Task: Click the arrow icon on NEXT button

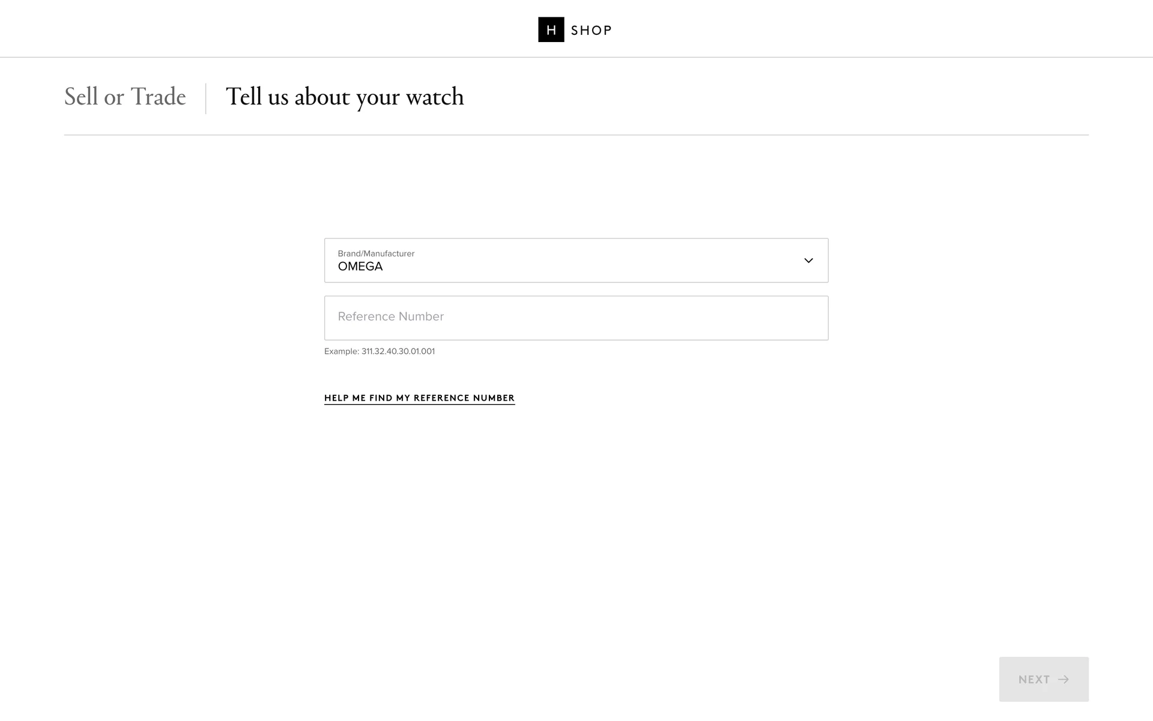Action: point(1064,680)
